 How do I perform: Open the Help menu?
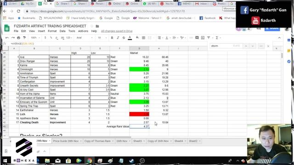coord(94,31)
